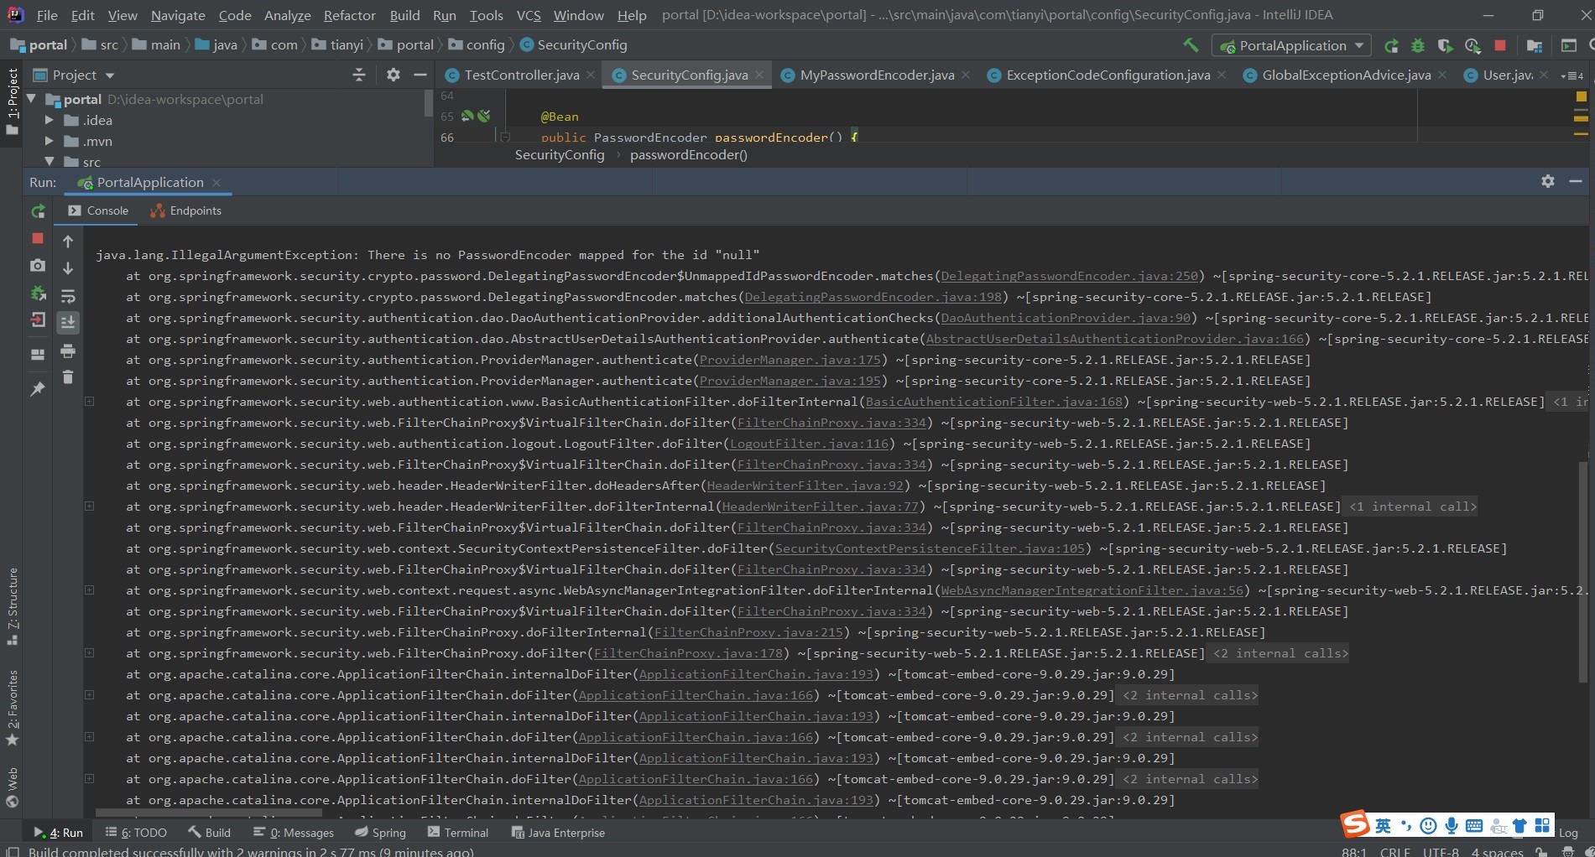Switch to TestController.java tab

point(521,75)
